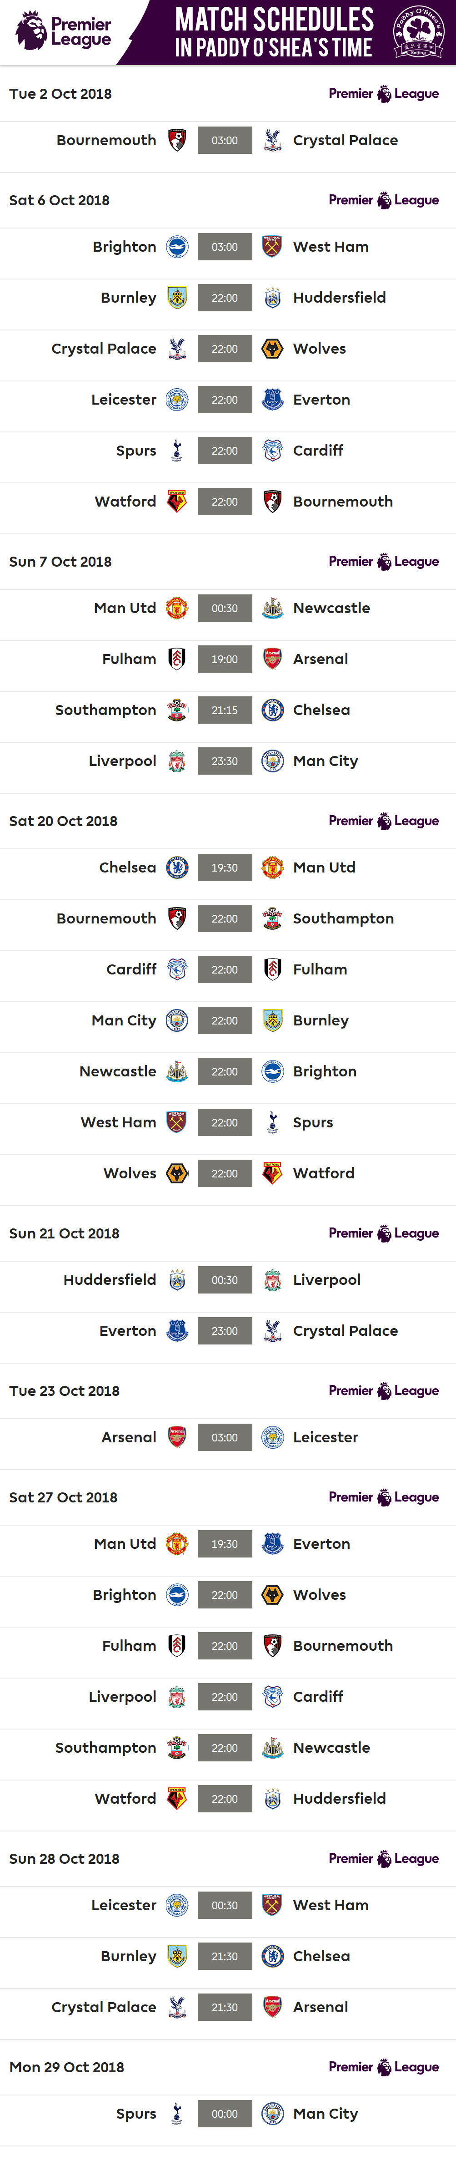Click Premier League label beside Sat 20 Oct
The height and width of the screenshot is (2161, 456).
[x=383, y=821]
